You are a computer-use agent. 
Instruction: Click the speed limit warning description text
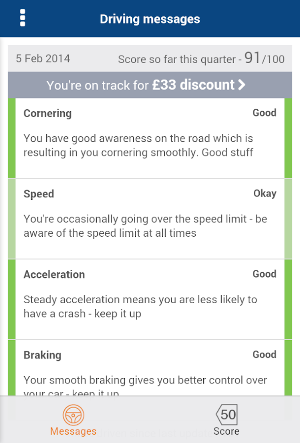click(x=145, y=226)
